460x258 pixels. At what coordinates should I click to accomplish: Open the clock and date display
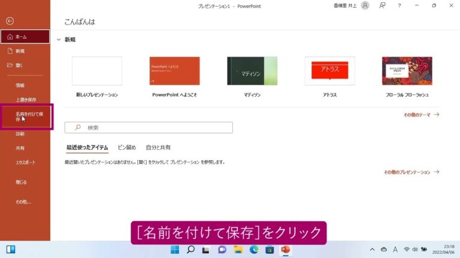(443, 250)
